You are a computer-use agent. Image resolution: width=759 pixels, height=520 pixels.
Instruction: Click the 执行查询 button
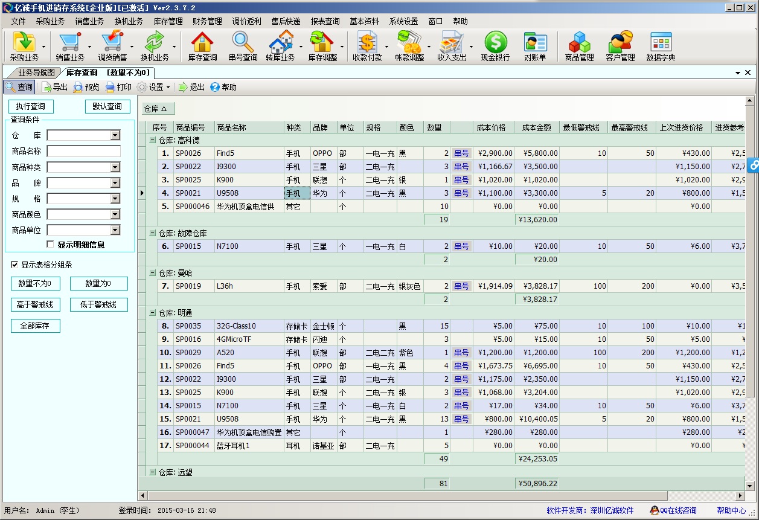tap(31, 107)
